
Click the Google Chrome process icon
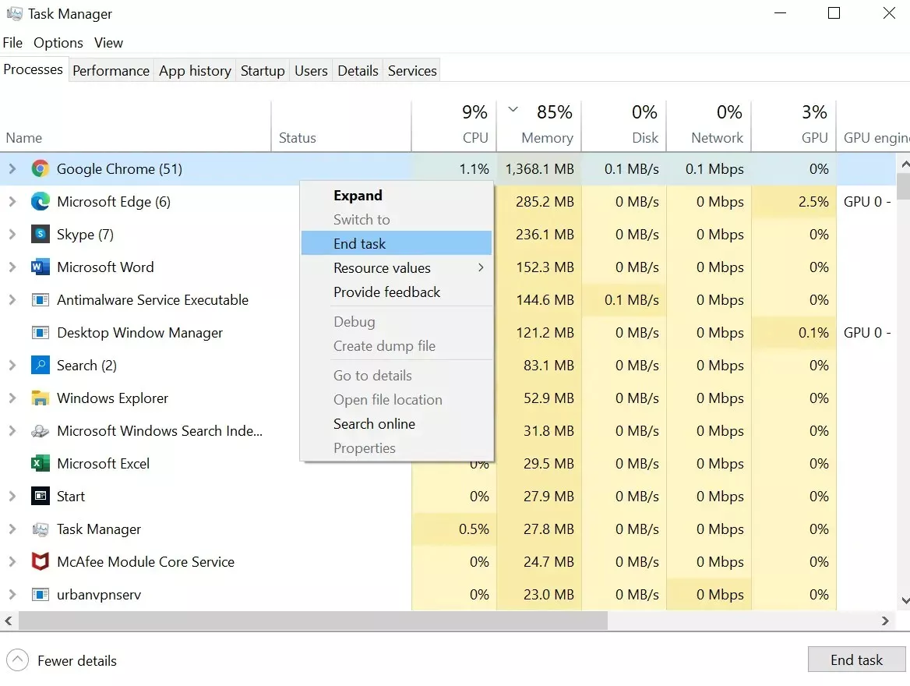click(x=41, y=169)
